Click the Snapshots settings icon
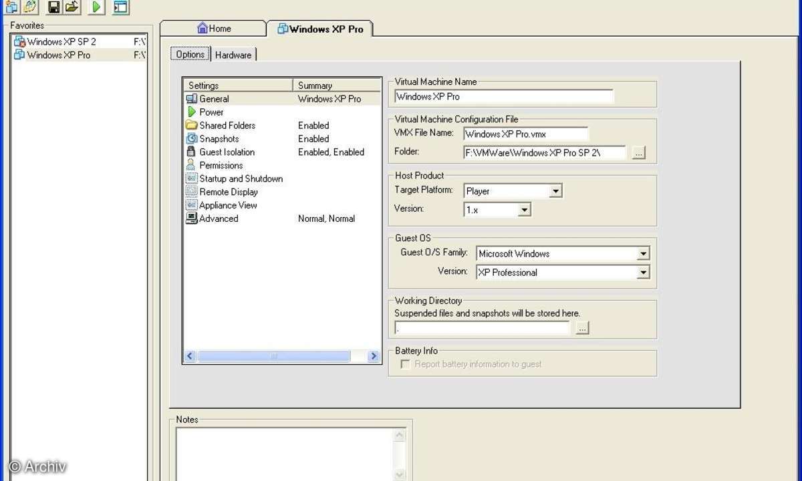802x481 pixels. coord(191,139)
